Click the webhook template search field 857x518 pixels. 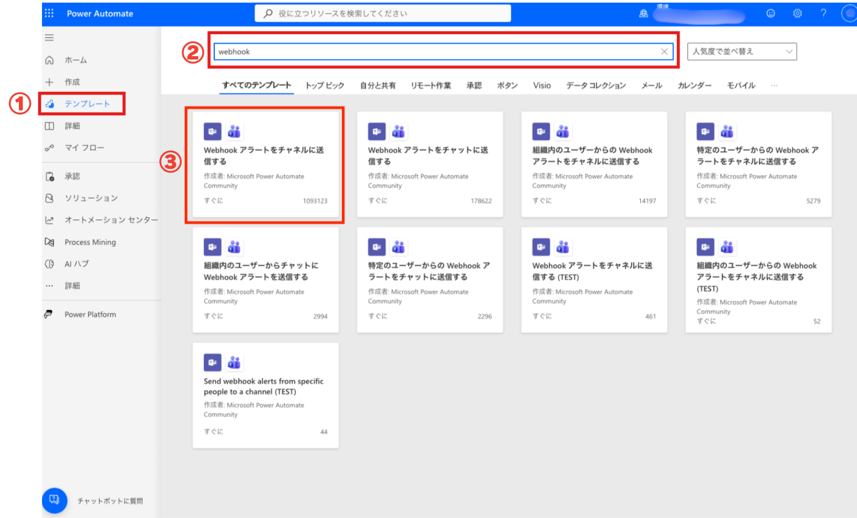tap(436, 51)
